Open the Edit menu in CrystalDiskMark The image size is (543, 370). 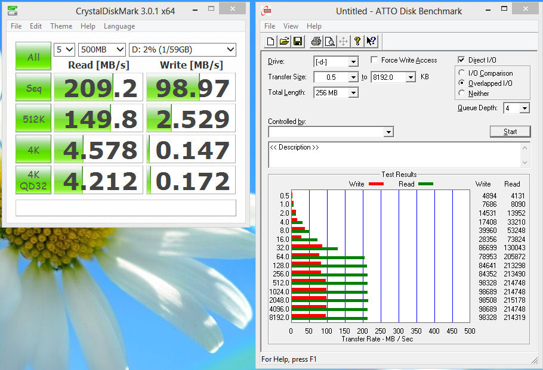click(35, 26)
